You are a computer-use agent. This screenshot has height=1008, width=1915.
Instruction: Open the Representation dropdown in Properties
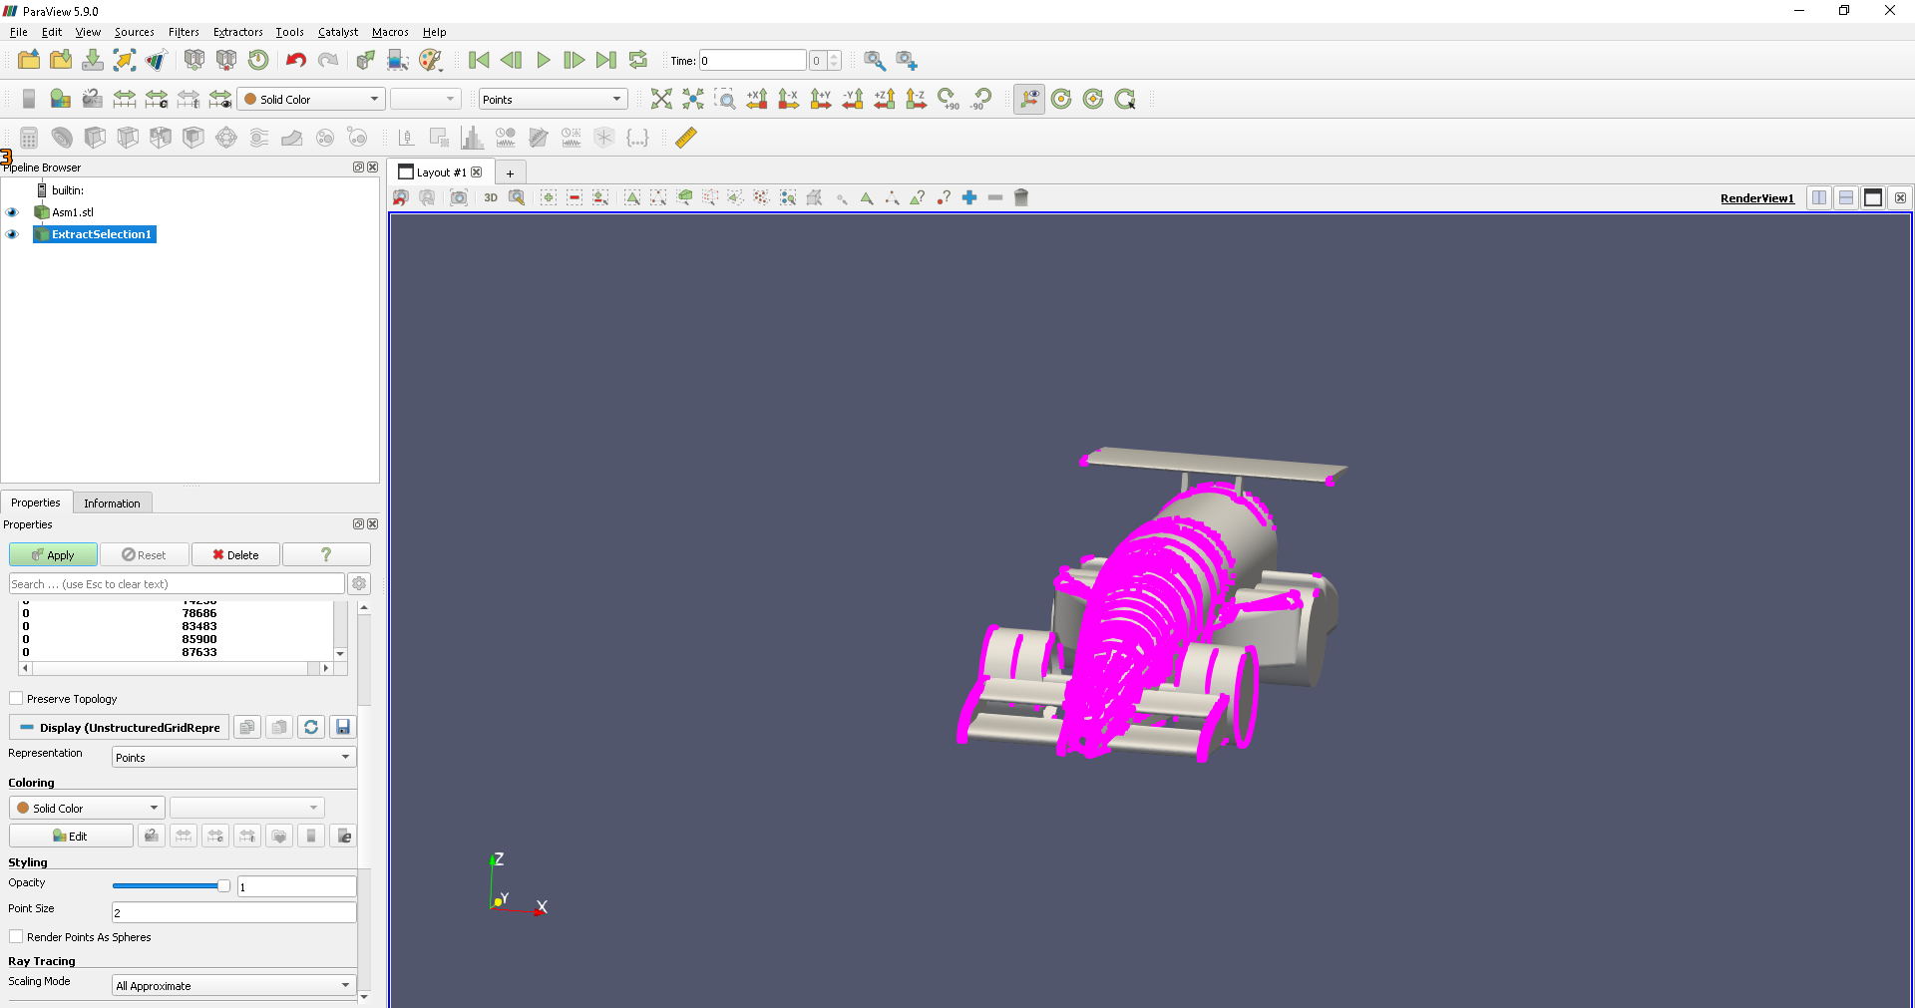point(233,758)
